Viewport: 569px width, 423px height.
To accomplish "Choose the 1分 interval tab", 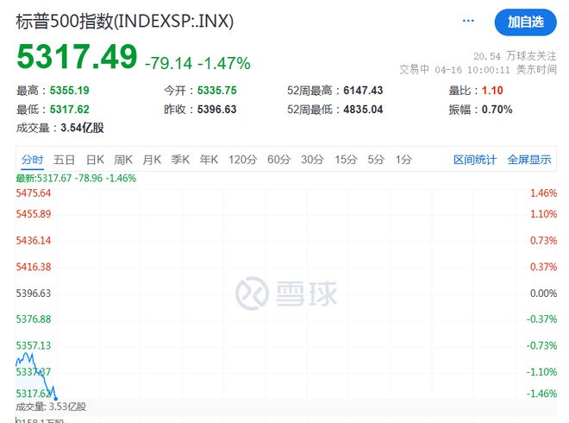I will 403,160.
